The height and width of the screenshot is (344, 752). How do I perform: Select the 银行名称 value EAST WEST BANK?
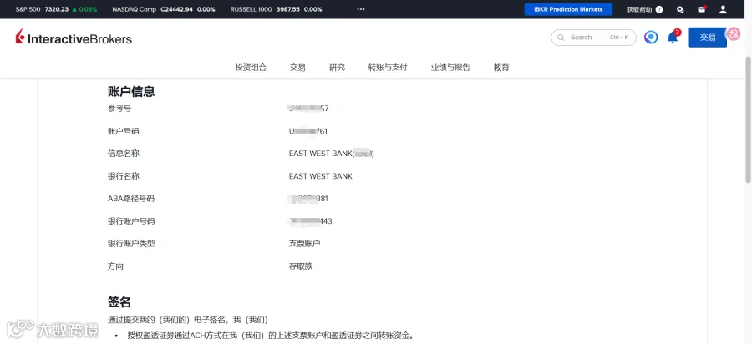[320, 176]
